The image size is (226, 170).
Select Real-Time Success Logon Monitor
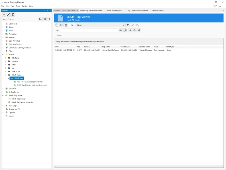[x=30, y=82]
